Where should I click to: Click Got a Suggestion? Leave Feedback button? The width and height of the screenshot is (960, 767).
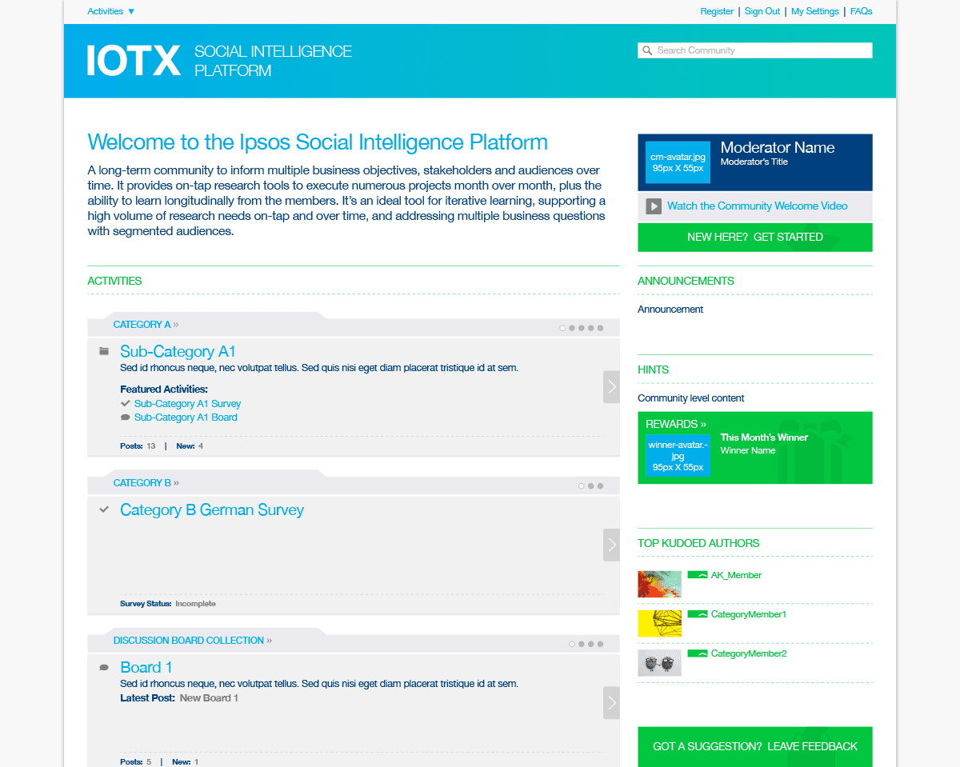(754, 746)
